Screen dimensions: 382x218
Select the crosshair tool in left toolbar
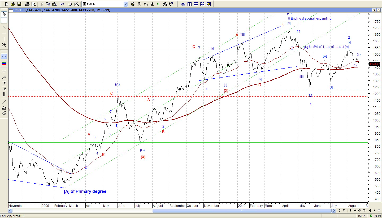[x=4, y=20]
